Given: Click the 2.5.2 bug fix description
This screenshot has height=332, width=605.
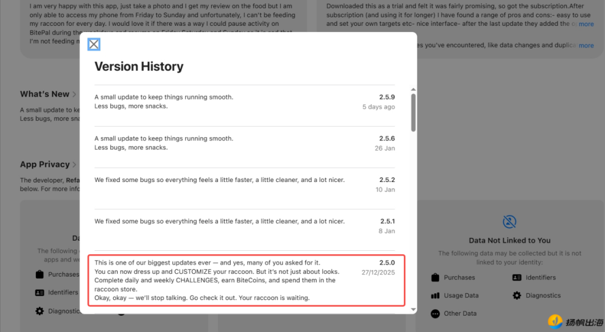Looking at the screenshot, I should [x=220, y=180].
